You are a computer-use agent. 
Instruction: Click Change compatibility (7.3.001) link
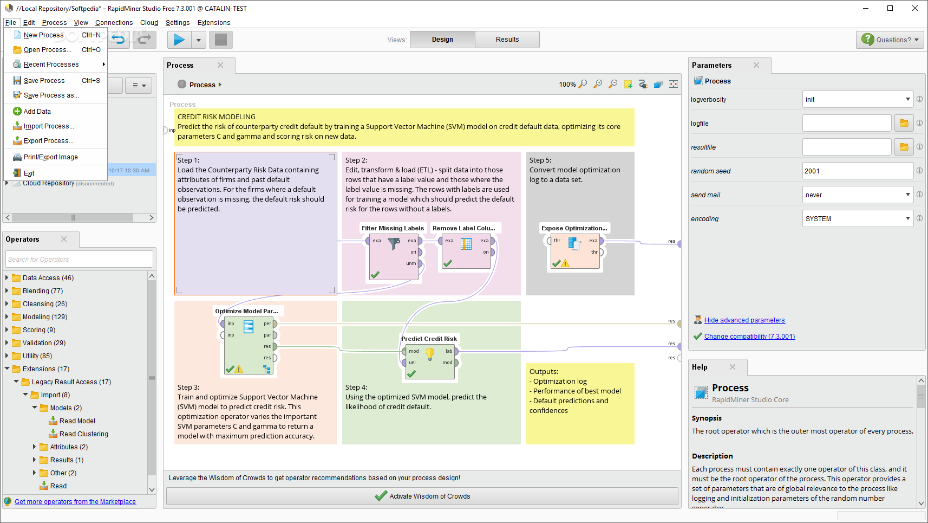pyautogui.click(x=750, y=337)
